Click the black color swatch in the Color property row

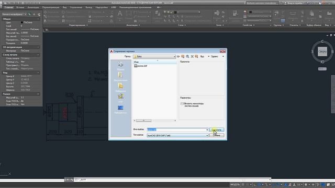22,22
